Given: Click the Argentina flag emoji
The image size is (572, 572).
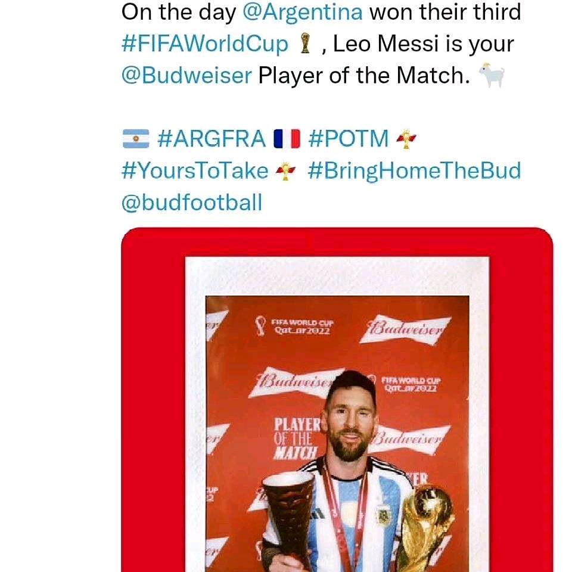Looking at the screenshot, I should [x=135, y=139].
